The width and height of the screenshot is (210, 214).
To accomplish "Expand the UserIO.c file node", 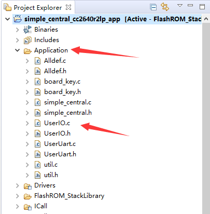I will [x=27, y=123].
